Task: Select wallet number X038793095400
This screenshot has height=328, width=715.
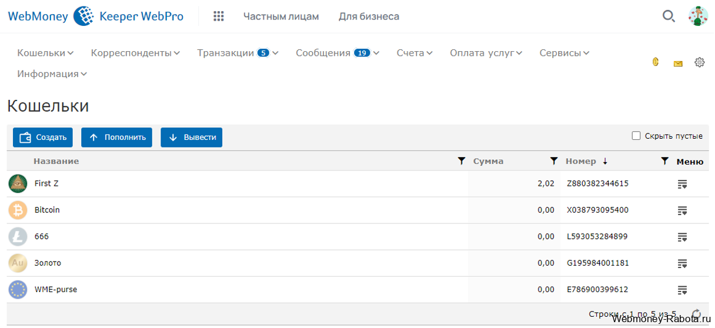Action: coord(597,210)
